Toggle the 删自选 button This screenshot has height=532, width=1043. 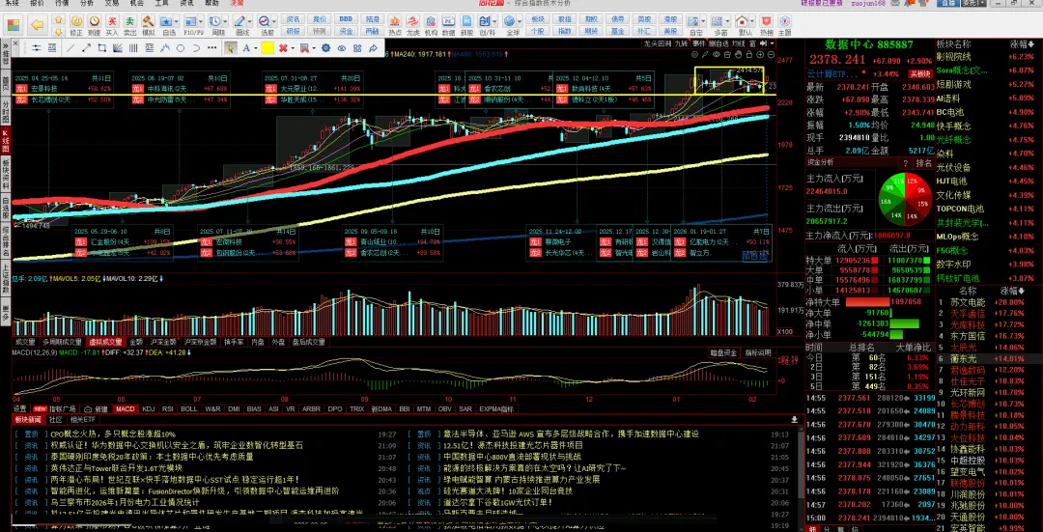[x=719, y=43]
